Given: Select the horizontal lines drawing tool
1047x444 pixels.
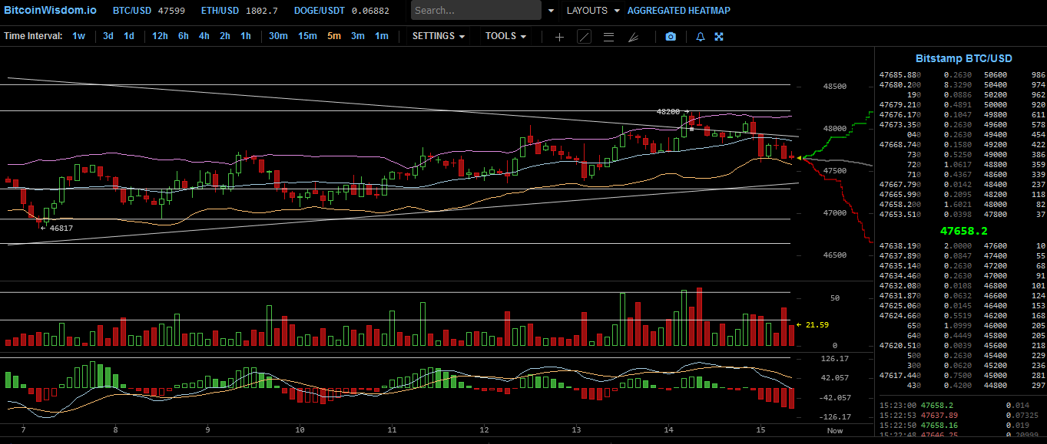Looking at the screenshot, I should 608,36.
